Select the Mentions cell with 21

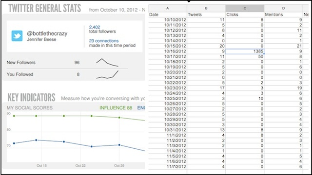click(283, 46)
